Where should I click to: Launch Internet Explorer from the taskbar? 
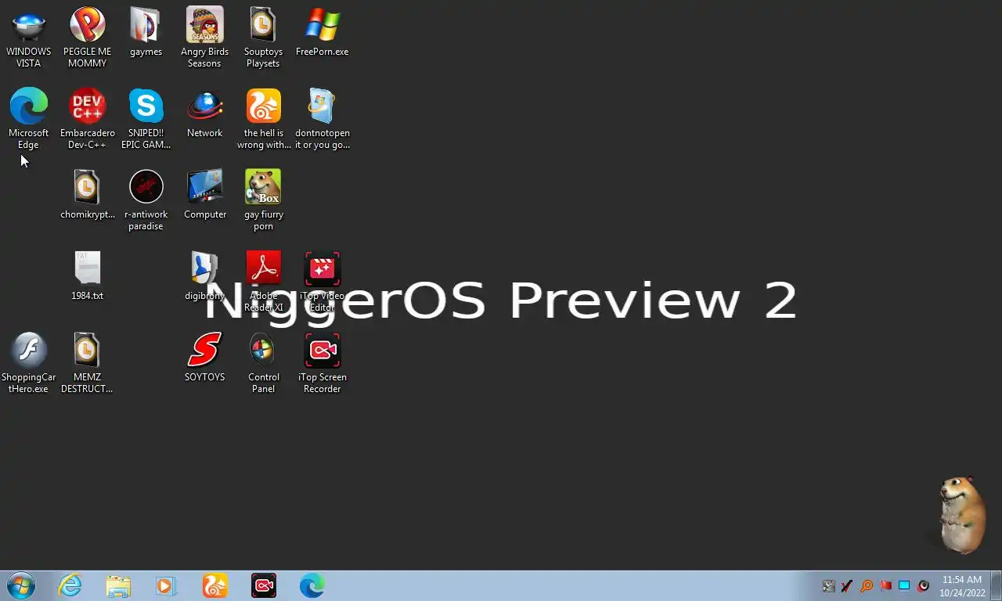(70, 585)
